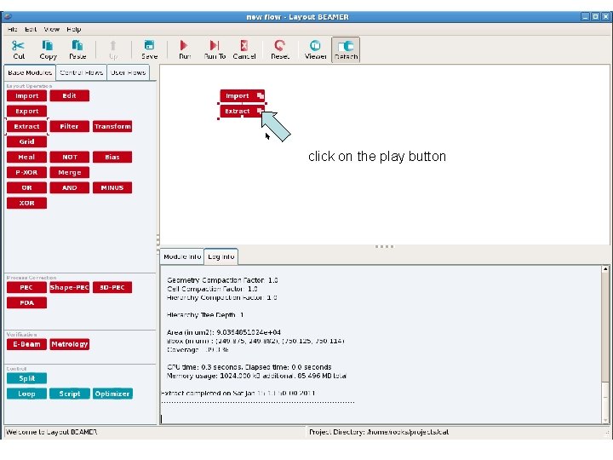Select the Split control module

point(26,378)
